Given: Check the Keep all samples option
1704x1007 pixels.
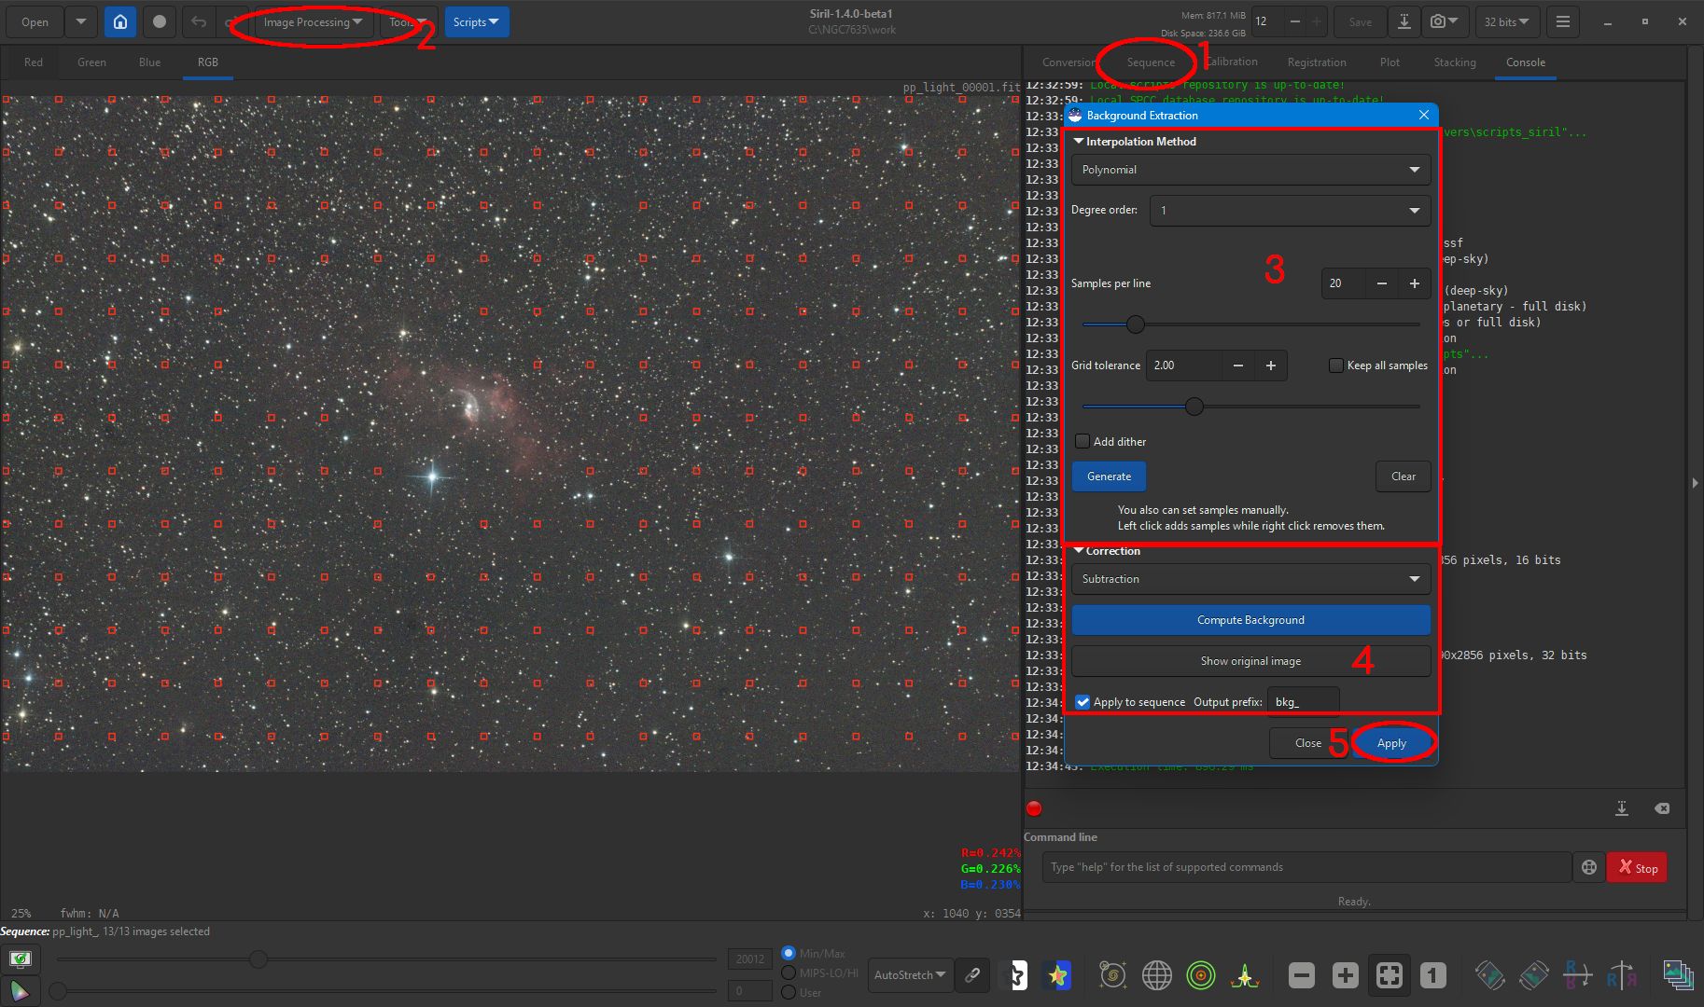Looking at the screenshot, I should 1336,365.
